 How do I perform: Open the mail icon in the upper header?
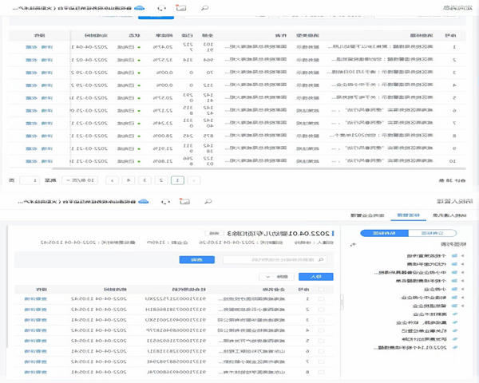(x=181, y=8)
